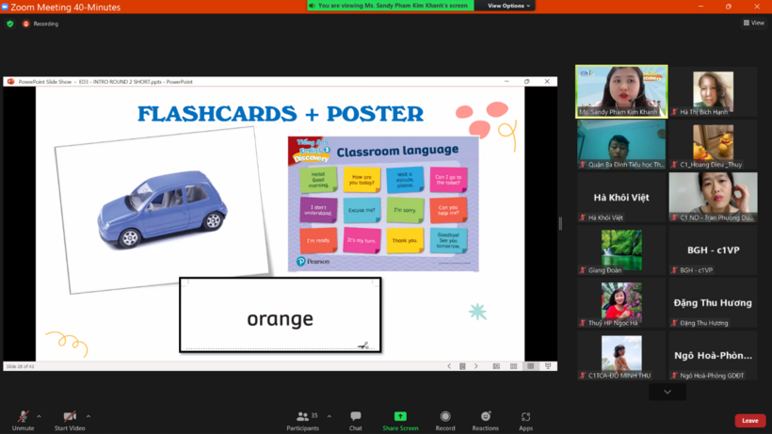The image size is (772, 434).
Task: Open video options arrow beside Start Video
Action: (x=88, y=415)
